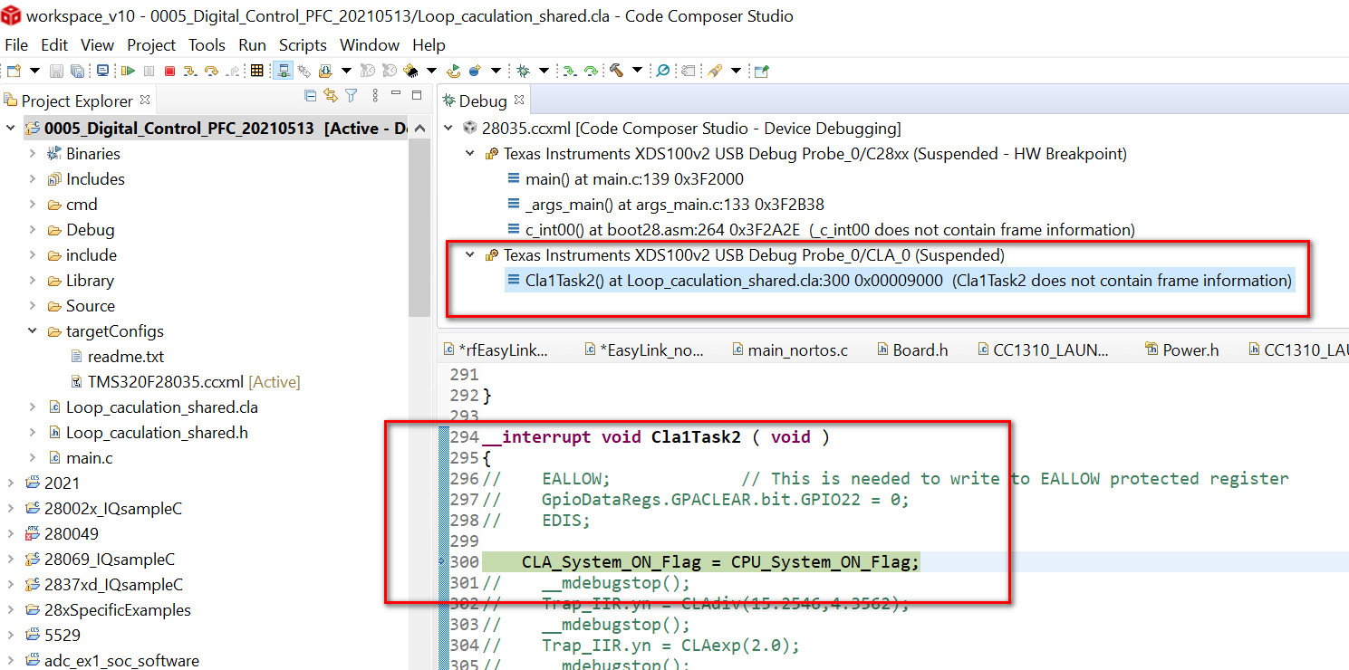The image size is (1349, 670).
Task: Open the Scripts menu
Action: [303, 45]
